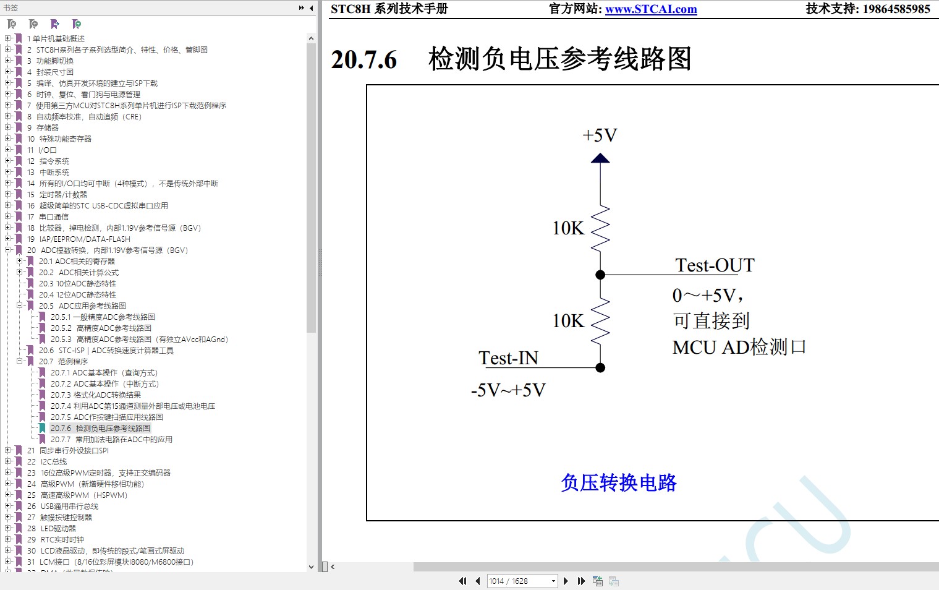The image size is (939, 590).
Task: Open bookmark 20.3 10位ADC静态特性
Action: click(x=77, y=283)
